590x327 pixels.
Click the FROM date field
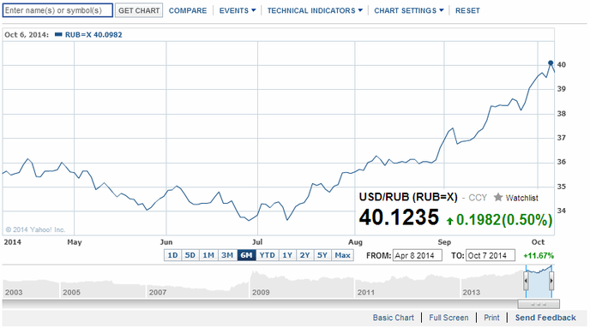418,256
